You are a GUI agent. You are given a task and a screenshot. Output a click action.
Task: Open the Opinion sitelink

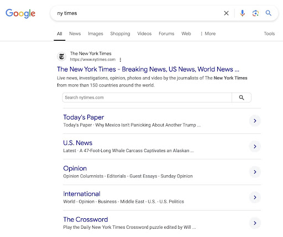point(75,168)
